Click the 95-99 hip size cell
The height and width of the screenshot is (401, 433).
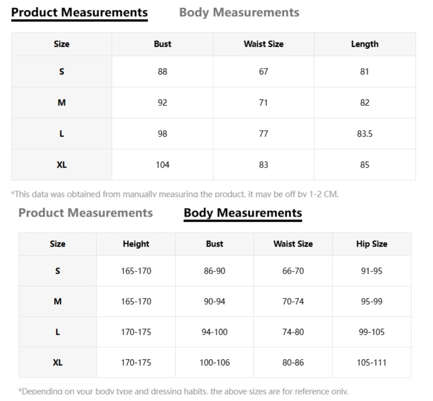pyautogui.click(x=372, y=301)
